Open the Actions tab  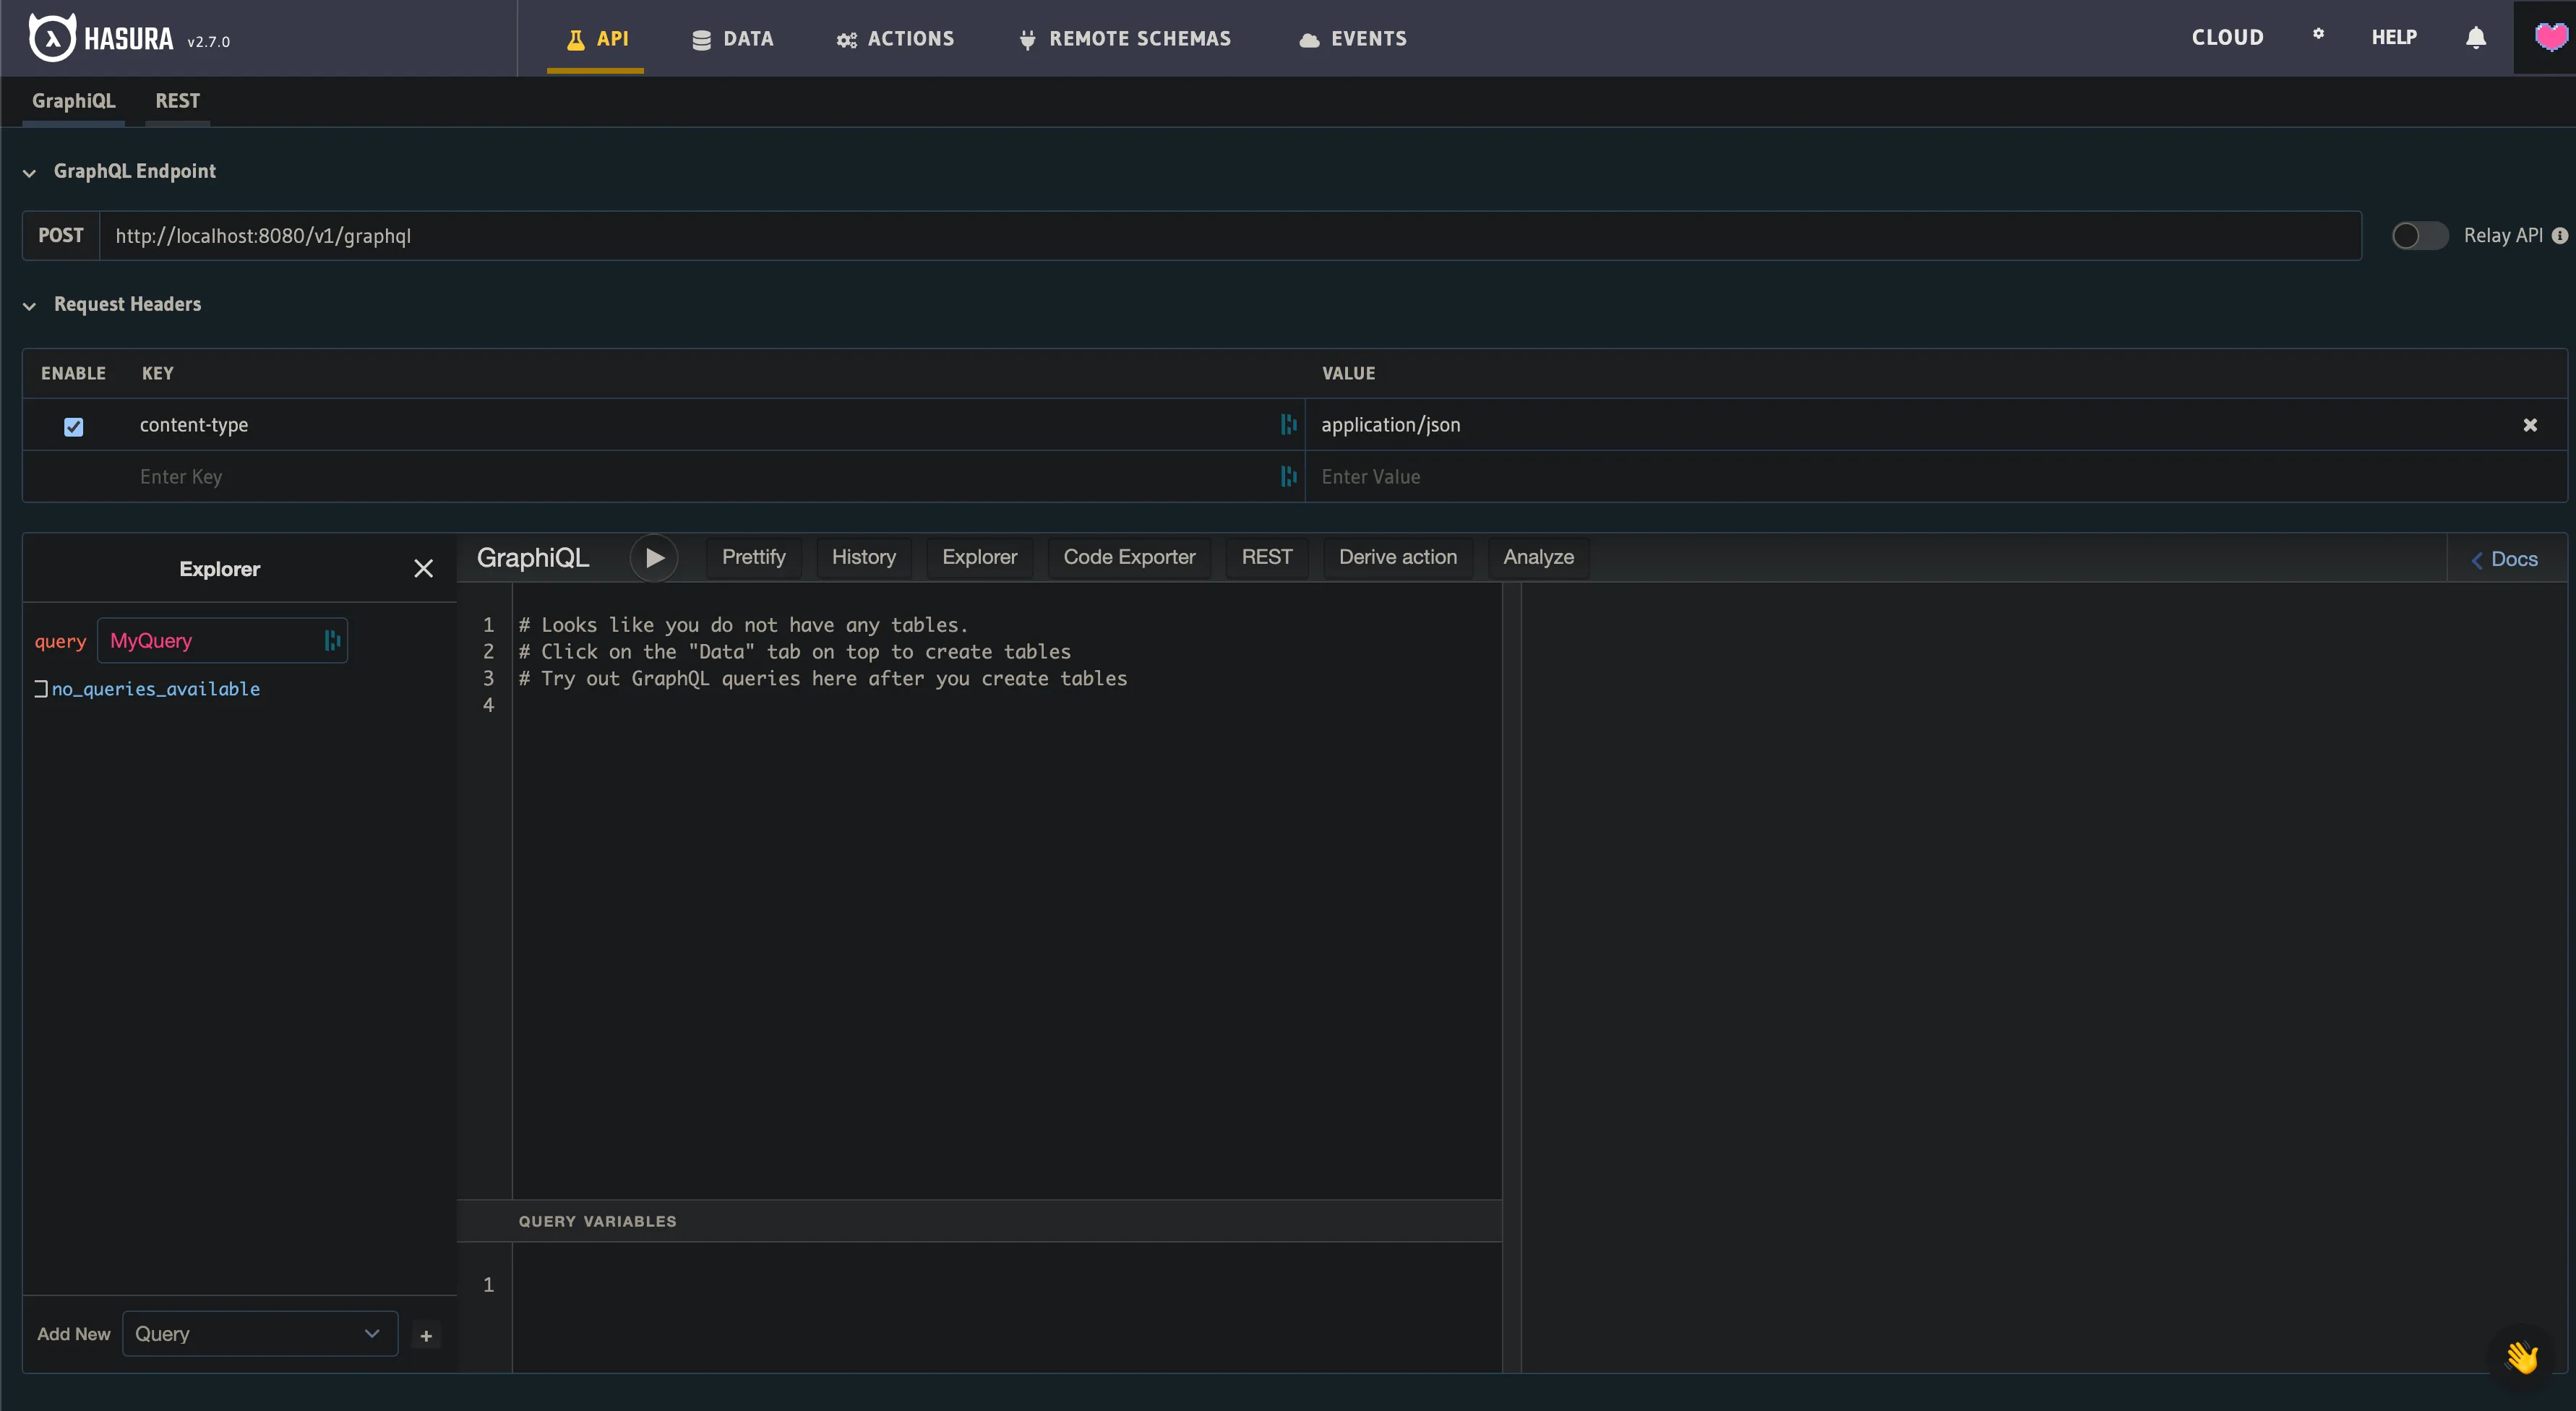[895, 39]
